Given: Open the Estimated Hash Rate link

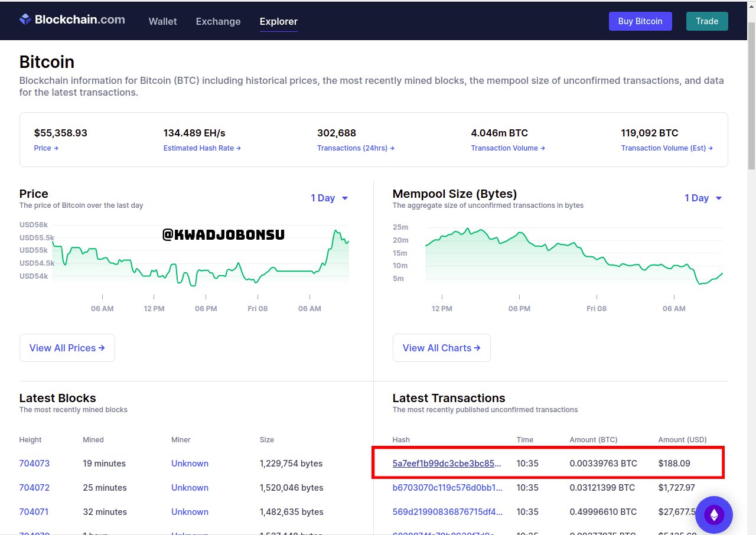Looking at the screenshot, I should point(202,148).
